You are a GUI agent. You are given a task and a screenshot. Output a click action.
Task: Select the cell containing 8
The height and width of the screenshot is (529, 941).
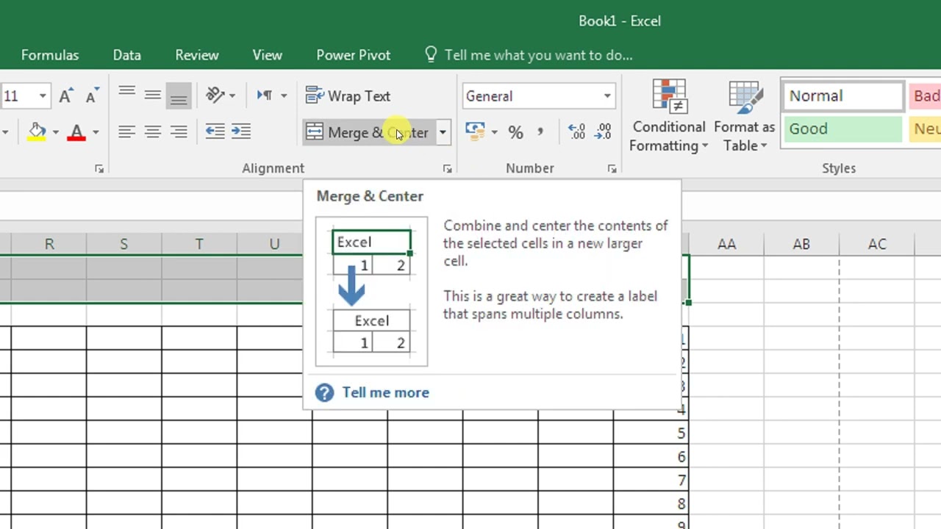(651, 504)
